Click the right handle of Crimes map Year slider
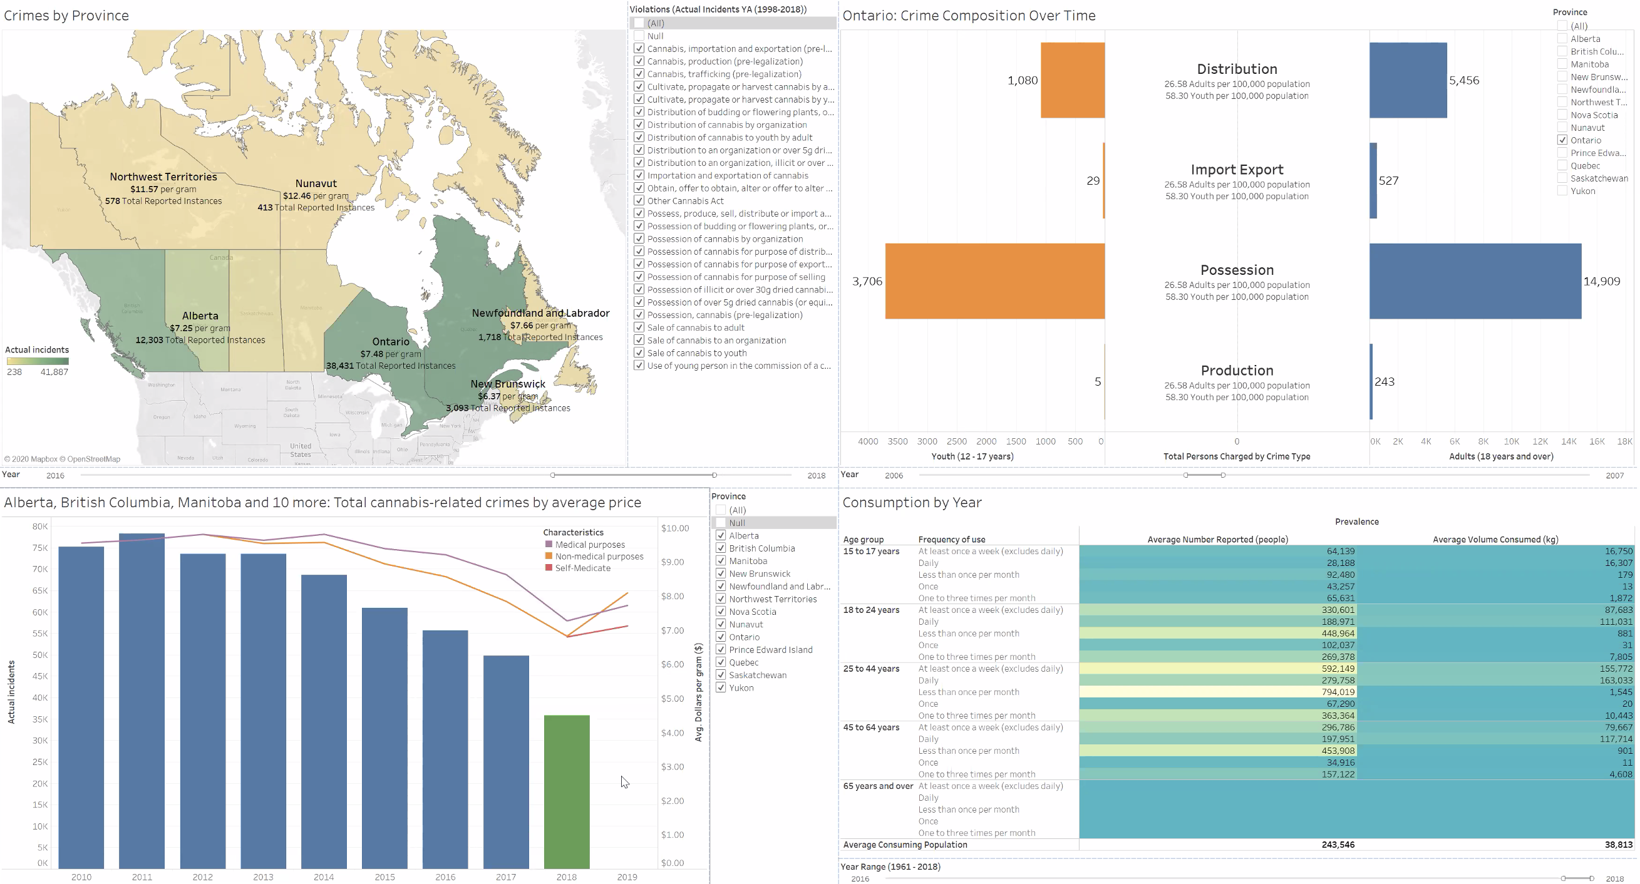Screen dimensions: 1640x884 pos(714,475)
